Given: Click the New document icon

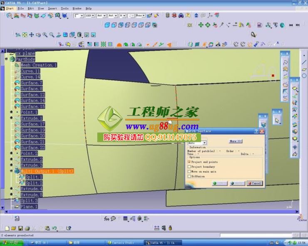Looking at the screenshot, I should (x=7, y=228).
